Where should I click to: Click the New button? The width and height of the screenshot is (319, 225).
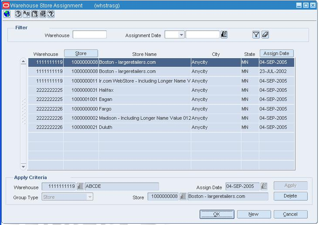tap(254, 214)
